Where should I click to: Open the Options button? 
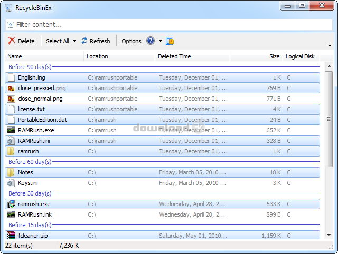tap(132, 41)
